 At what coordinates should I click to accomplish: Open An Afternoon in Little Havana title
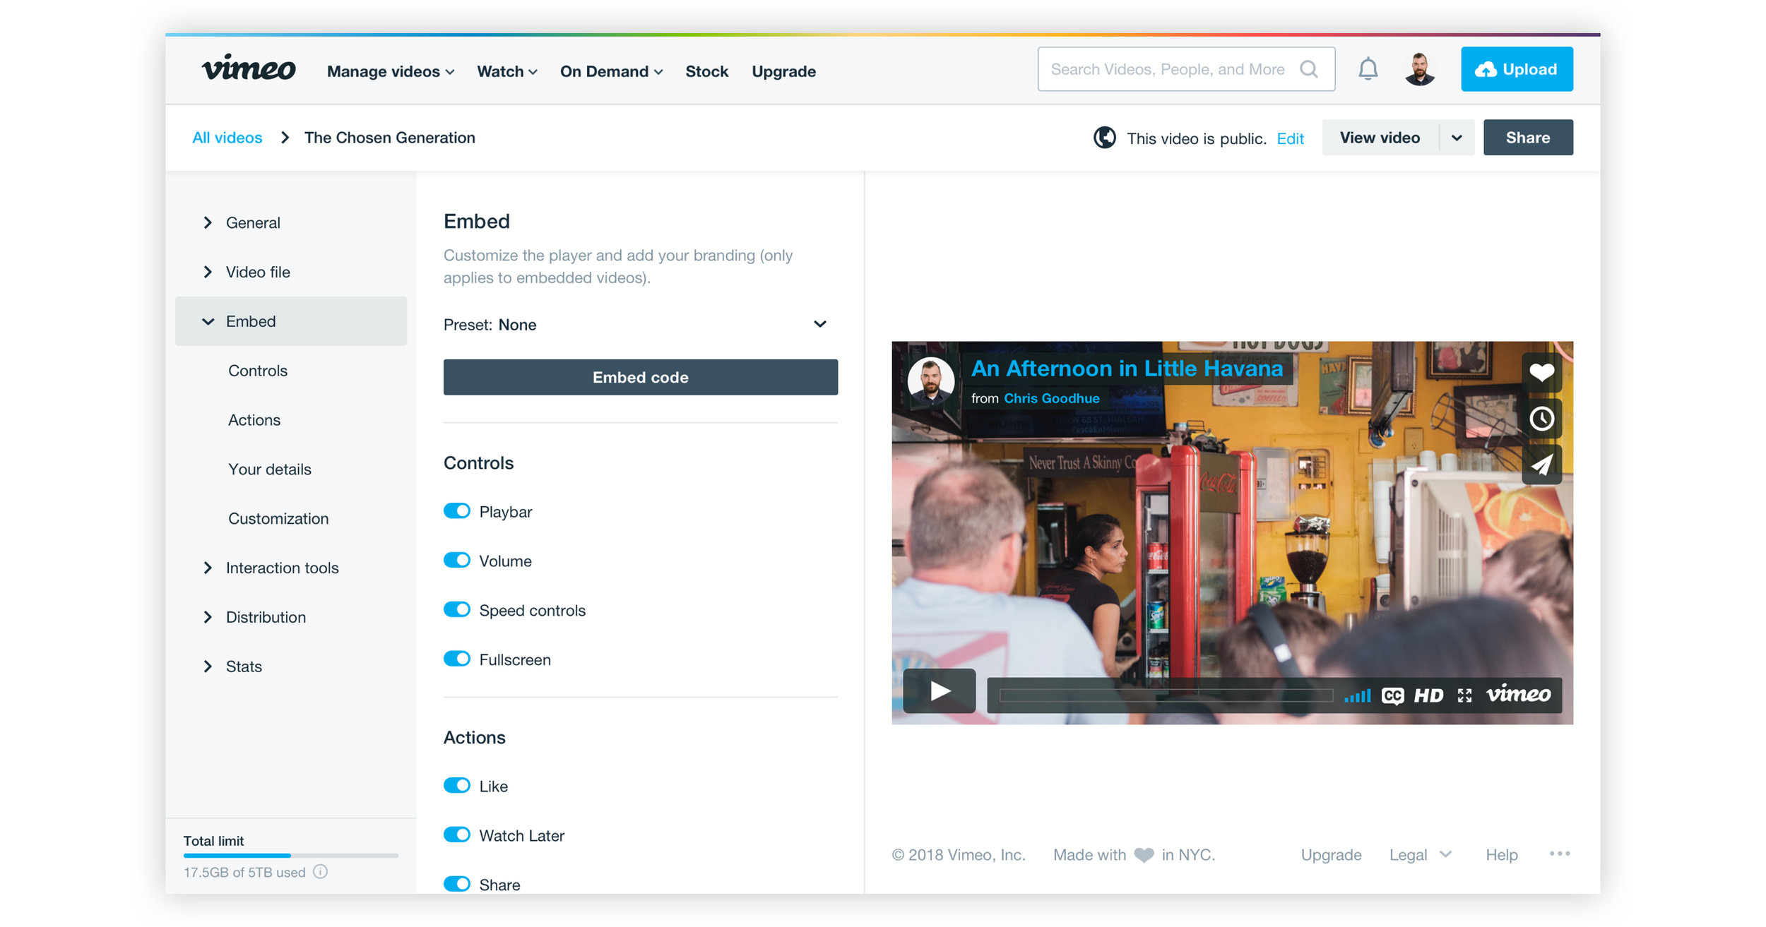1126,369
